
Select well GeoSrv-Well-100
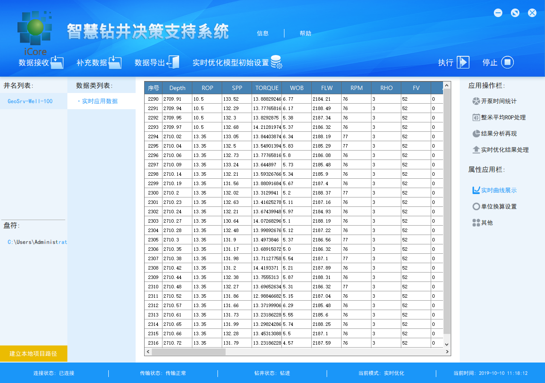tap(34, 101)
